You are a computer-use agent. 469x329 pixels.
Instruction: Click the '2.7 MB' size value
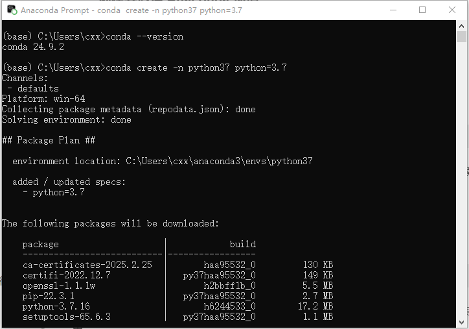(318, 296)
